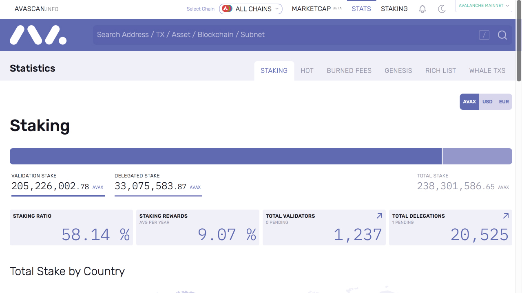522x293 pixels.
Task: Click the search magnifier icon
Action: (502, 35)
